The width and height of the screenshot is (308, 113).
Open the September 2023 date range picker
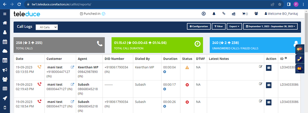[x=270, y=26]
